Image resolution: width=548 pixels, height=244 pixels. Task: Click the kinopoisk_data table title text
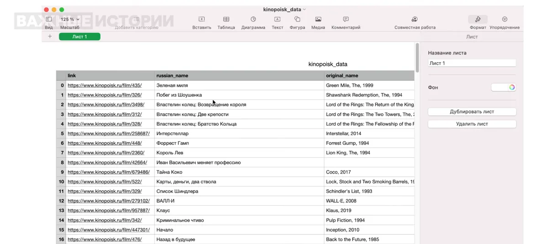point(328,64)
